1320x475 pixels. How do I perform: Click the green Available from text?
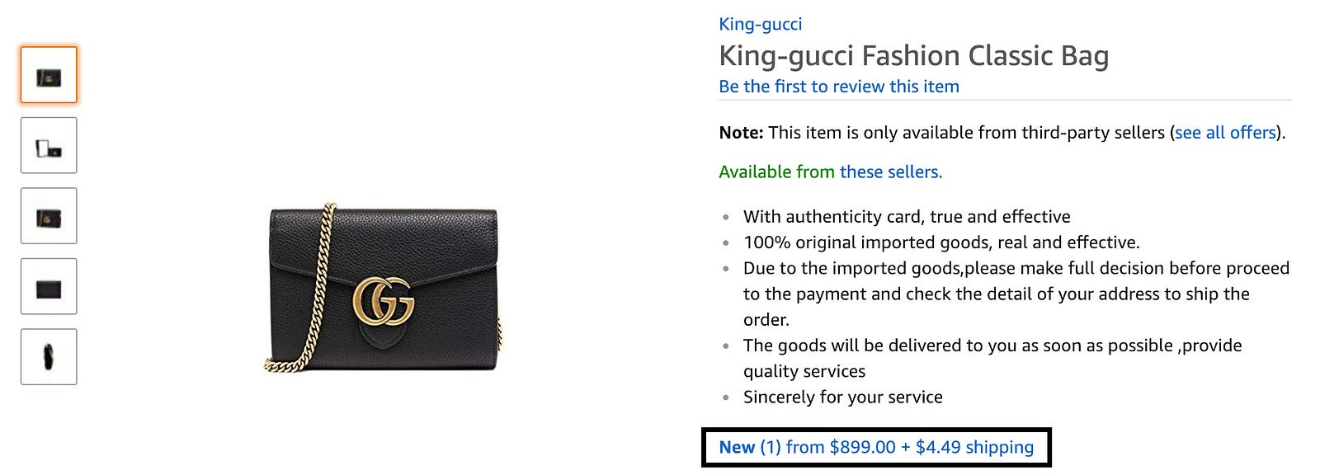point(776,172)
